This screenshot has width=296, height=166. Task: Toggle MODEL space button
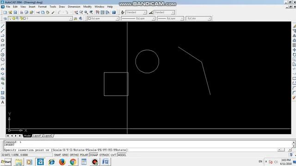[122, 155]
